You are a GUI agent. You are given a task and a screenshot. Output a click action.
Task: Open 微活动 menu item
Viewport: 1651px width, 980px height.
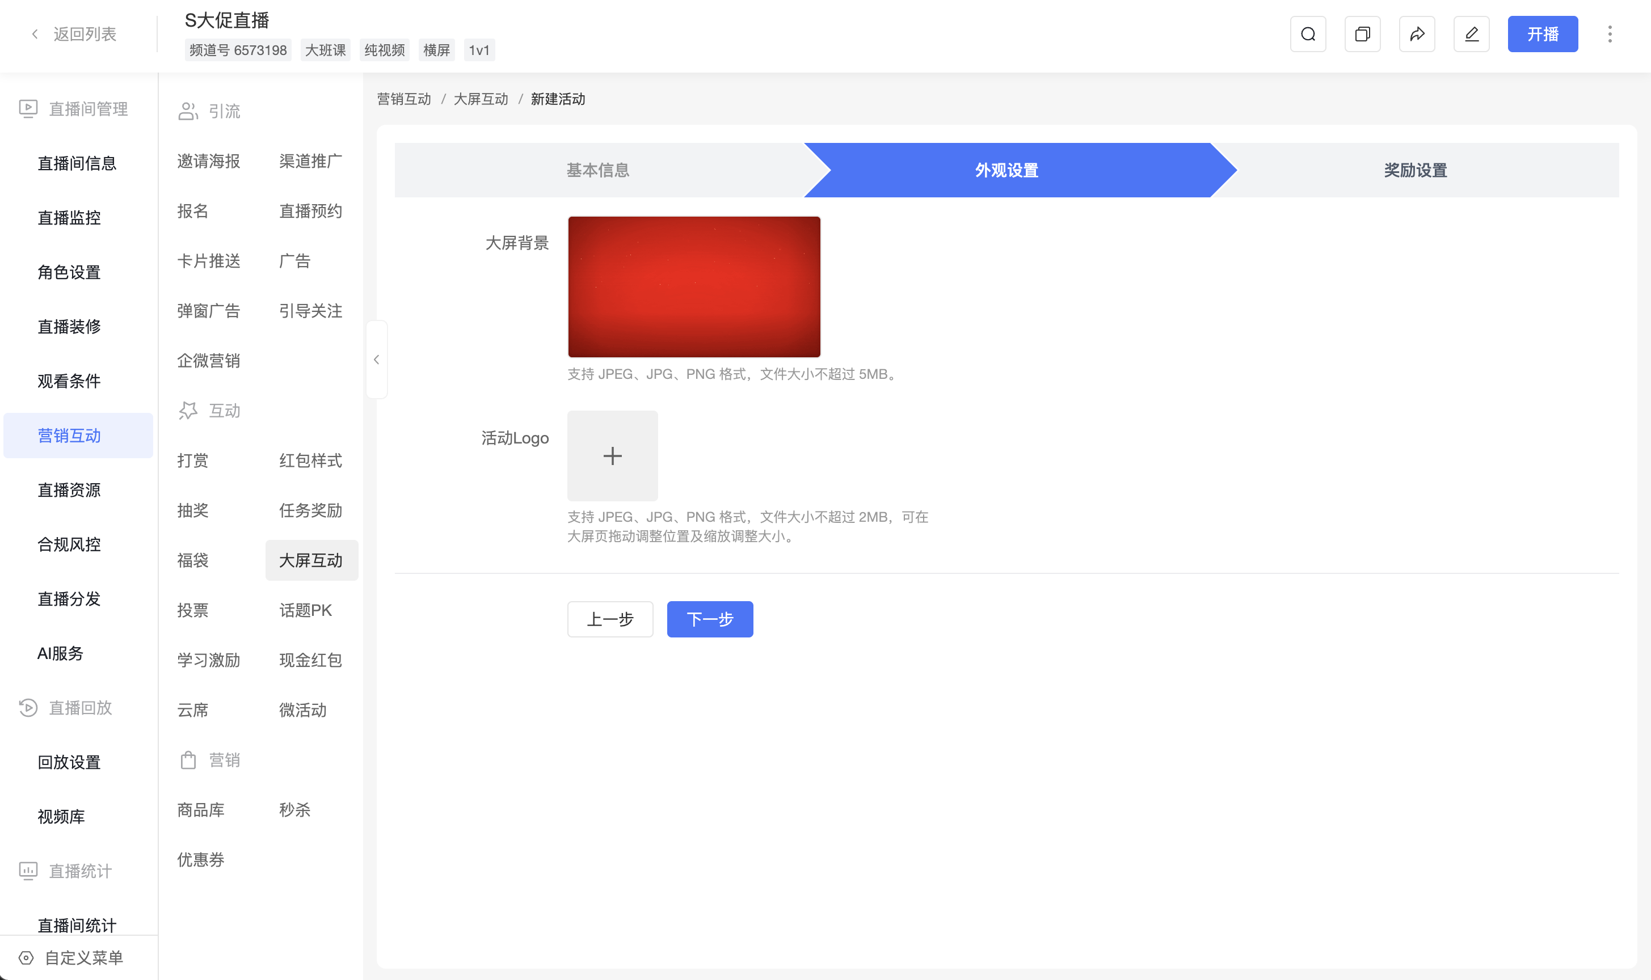click(x=302, y=710)
